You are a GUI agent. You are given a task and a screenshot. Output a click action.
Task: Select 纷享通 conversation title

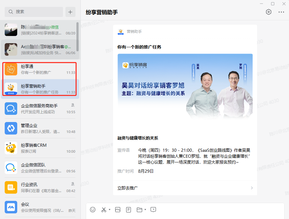(27, 67)
